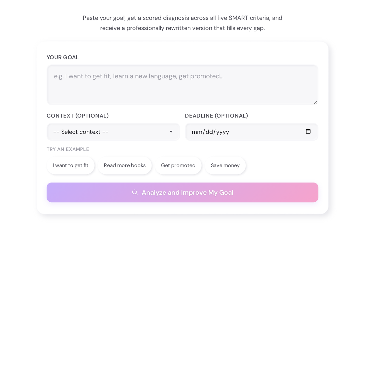The height and width of the screenshot is (365, 365).
Task: Click the magnifying glass icon on Analyze button
Action: click(135, 192)
